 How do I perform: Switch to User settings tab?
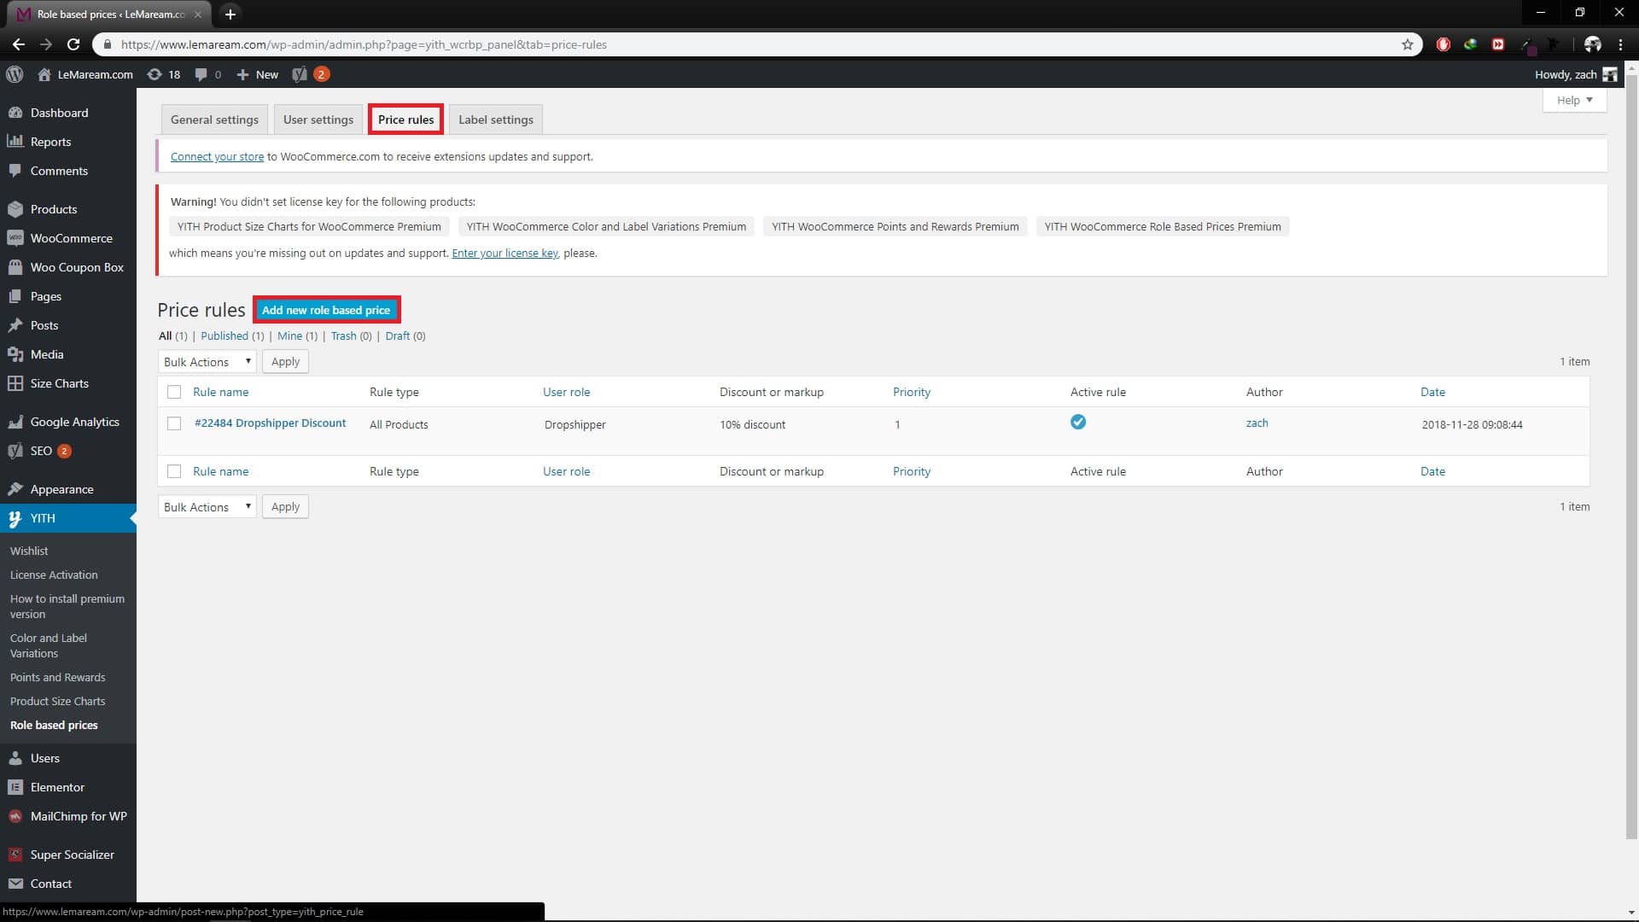[x=318, y=120]
